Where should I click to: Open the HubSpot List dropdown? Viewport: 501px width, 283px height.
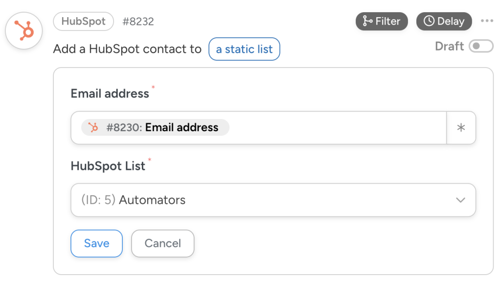273,200
